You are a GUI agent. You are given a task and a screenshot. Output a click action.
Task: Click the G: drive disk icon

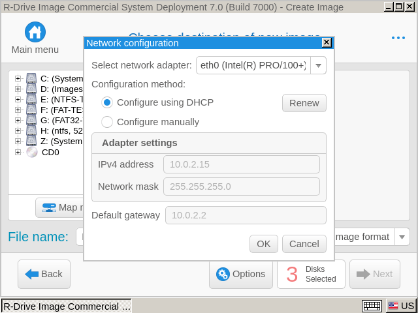(x=31, y=120)
